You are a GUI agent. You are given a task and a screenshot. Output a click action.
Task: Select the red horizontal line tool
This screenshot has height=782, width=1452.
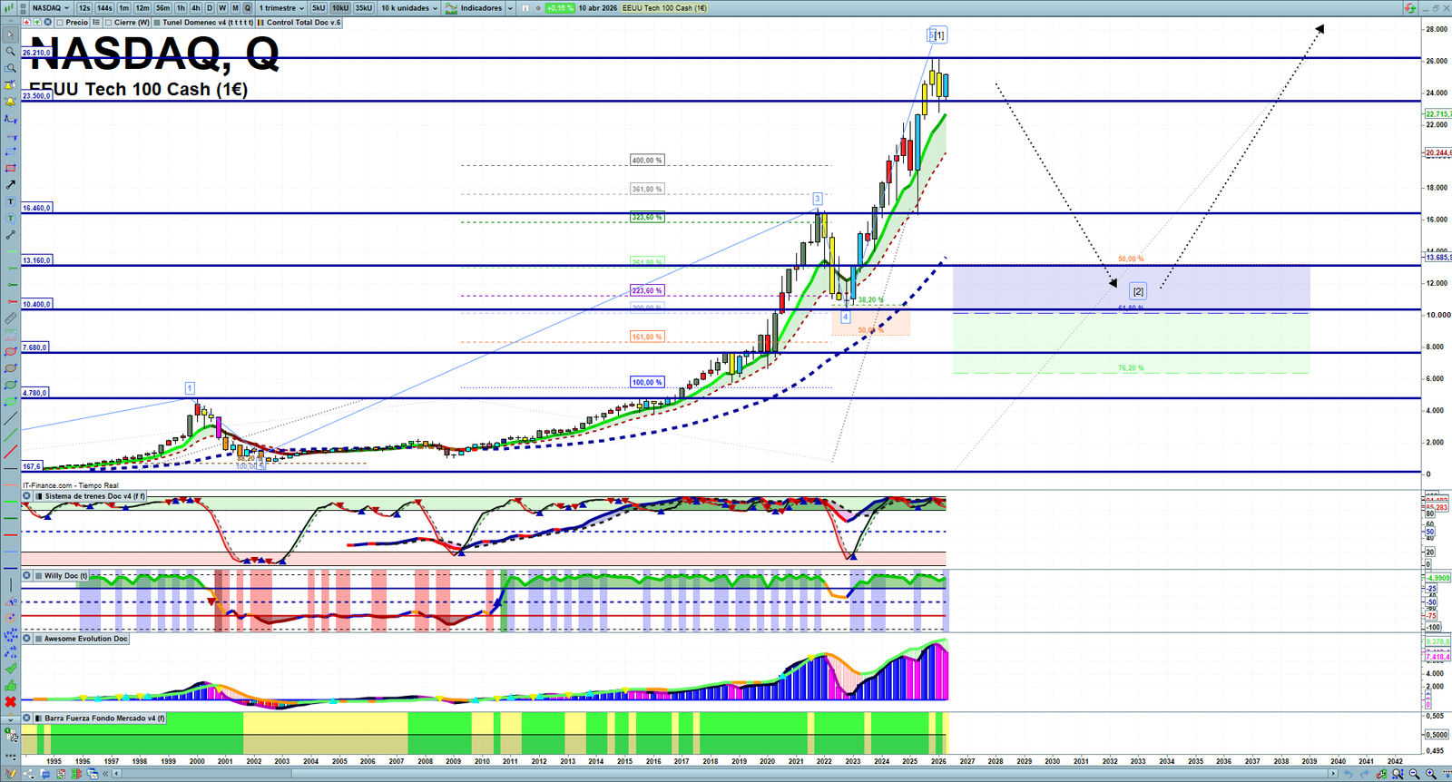point(11,535)
